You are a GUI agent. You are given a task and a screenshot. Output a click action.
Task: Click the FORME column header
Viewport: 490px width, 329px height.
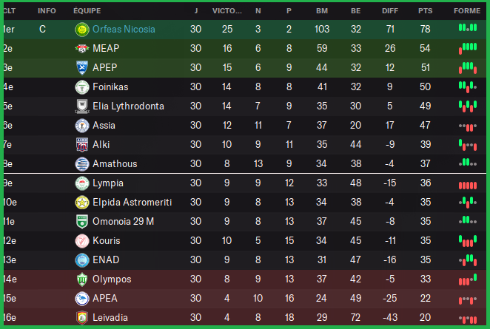(x=466, y=11)
